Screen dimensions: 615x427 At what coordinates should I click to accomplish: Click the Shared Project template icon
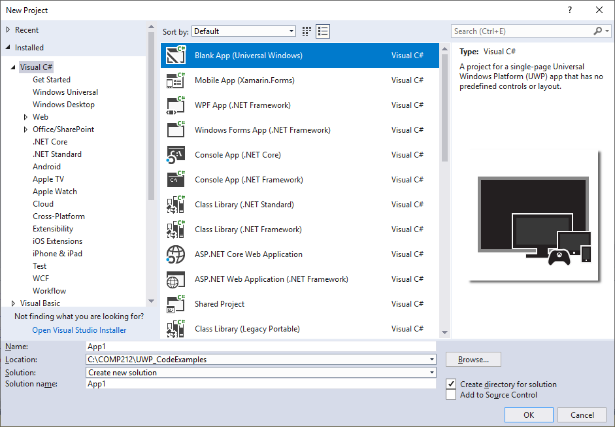[x=175, y=303]
